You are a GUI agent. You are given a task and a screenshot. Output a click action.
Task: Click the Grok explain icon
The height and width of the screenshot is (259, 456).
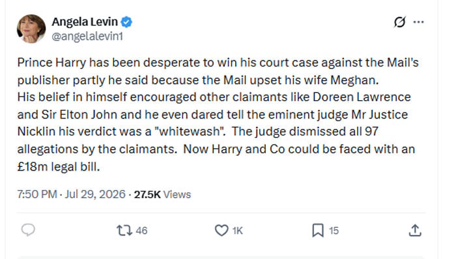399,21
